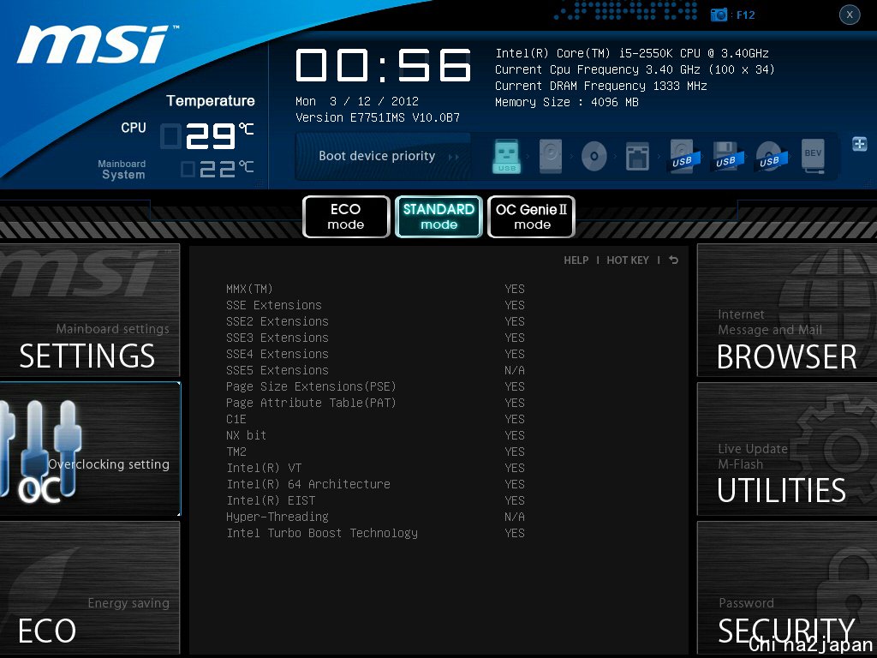
Task: Click the SSE2 Extensions row
Action: tap(375, 322)
